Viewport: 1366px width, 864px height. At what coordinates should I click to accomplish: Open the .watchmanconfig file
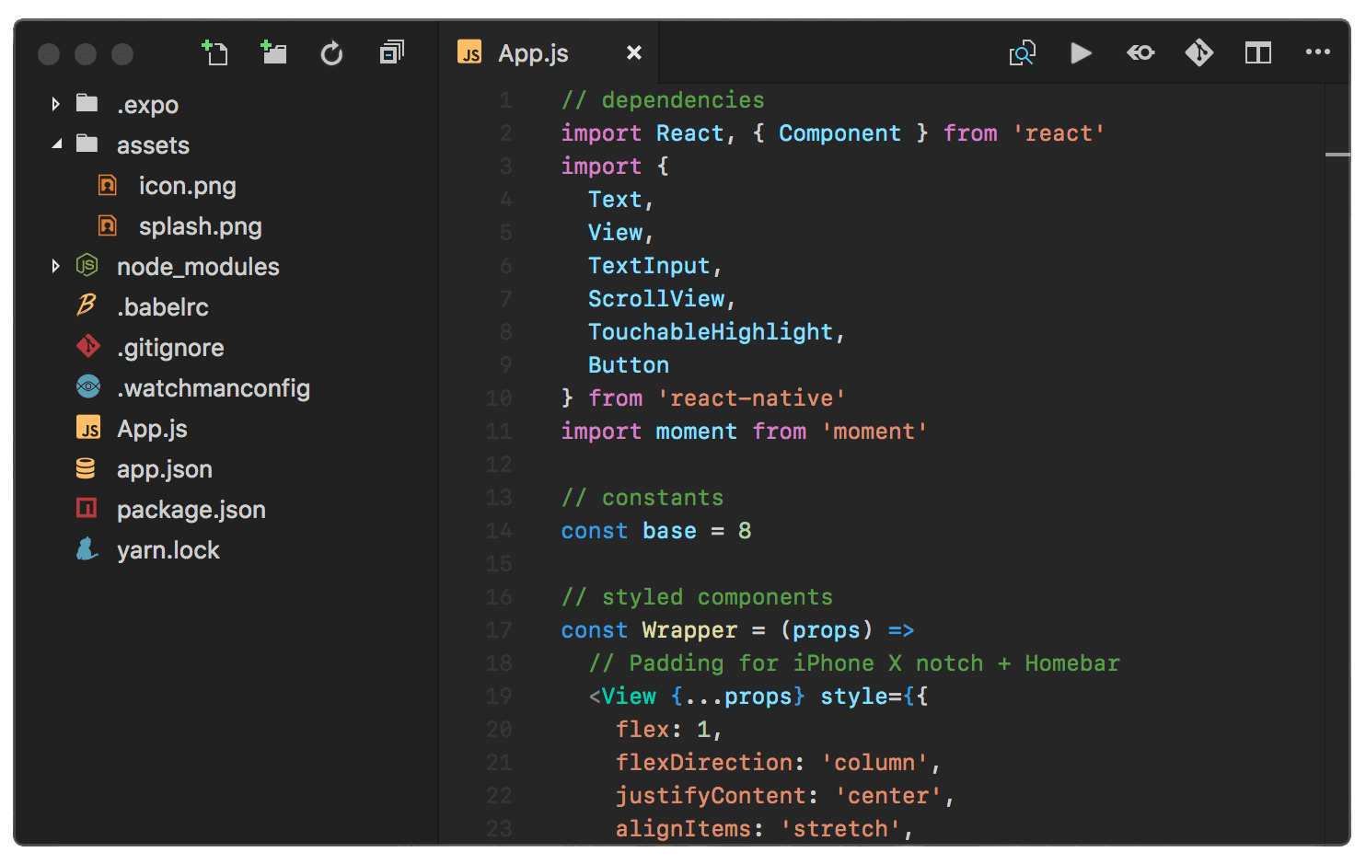[214, 388]
